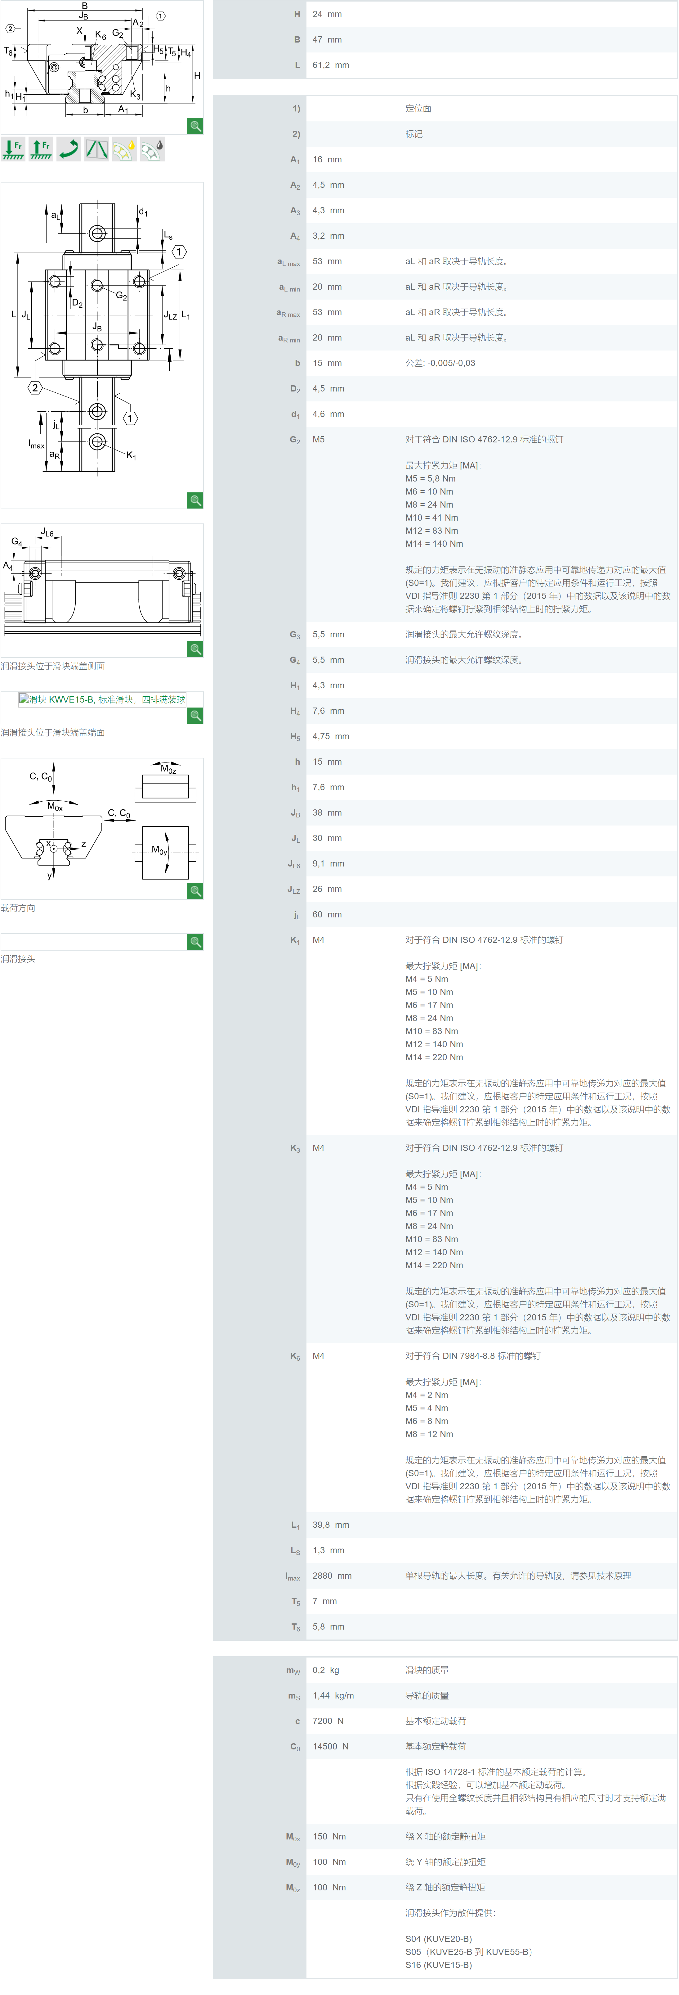This screenshot has width=679, height=1995.
Task: Click jL value 60 mm
Action: coord(327,915)
